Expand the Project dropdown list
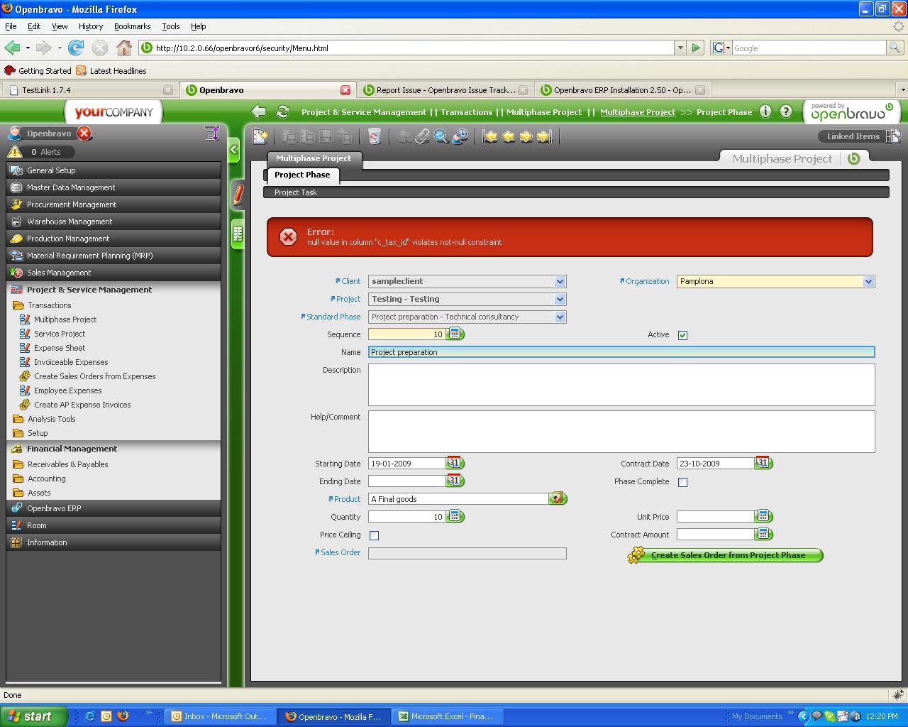Screen dimensions: 908x727 [560, 300]
